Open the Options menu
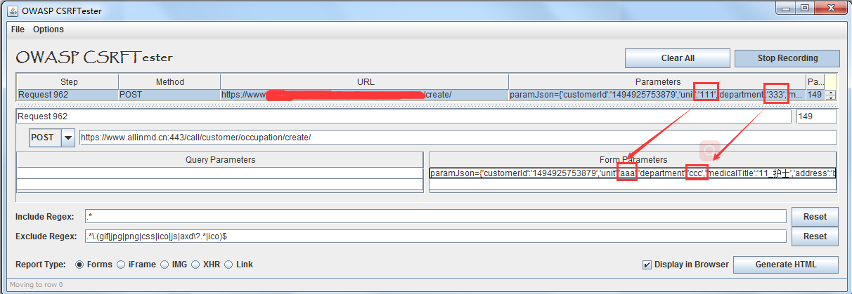This screenshot has width=852, height=294. pyautogui.click(x=49, y=29)
